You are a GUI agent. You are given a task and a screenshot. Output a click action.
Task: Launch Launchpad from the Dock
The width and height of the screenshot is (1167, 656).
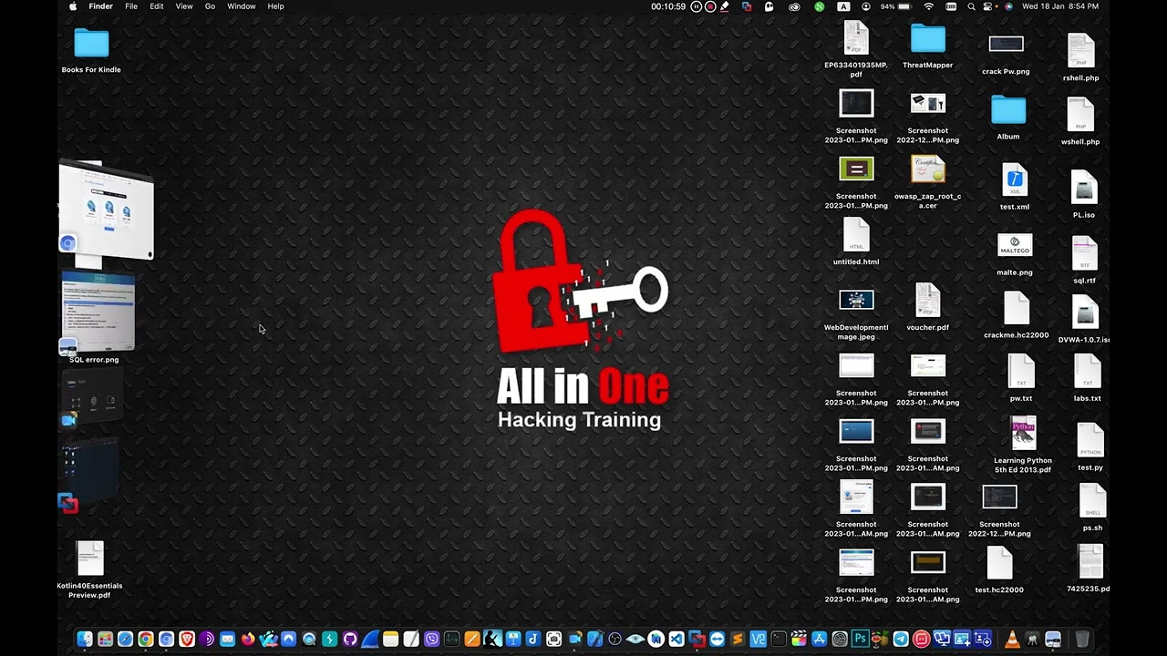pyautogui.click(x=105, y=640)
